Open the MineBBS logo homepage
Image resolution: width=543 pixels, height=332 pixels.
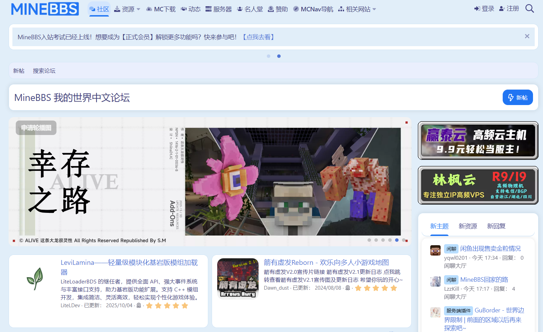45,9
